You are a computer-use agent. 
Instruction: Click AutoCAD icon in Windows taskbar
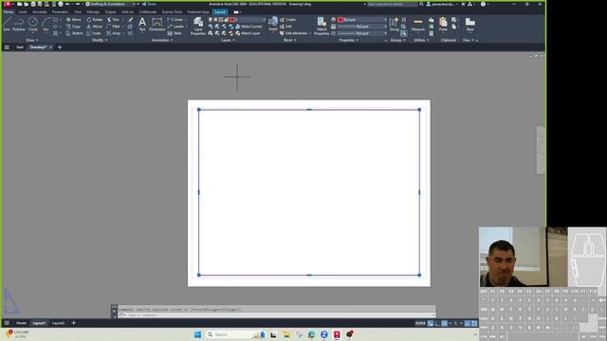tap(337, 334)
